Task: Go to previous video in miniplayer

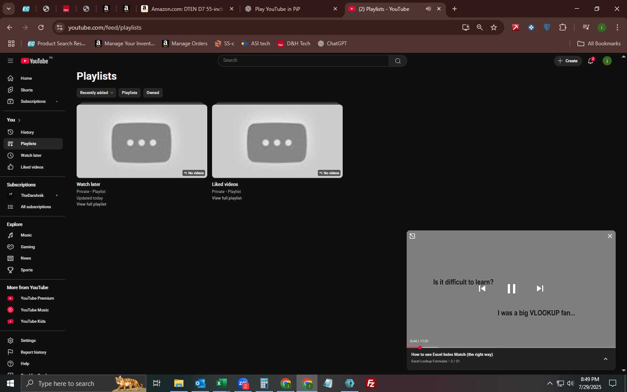Action: (x=482, y=288)
